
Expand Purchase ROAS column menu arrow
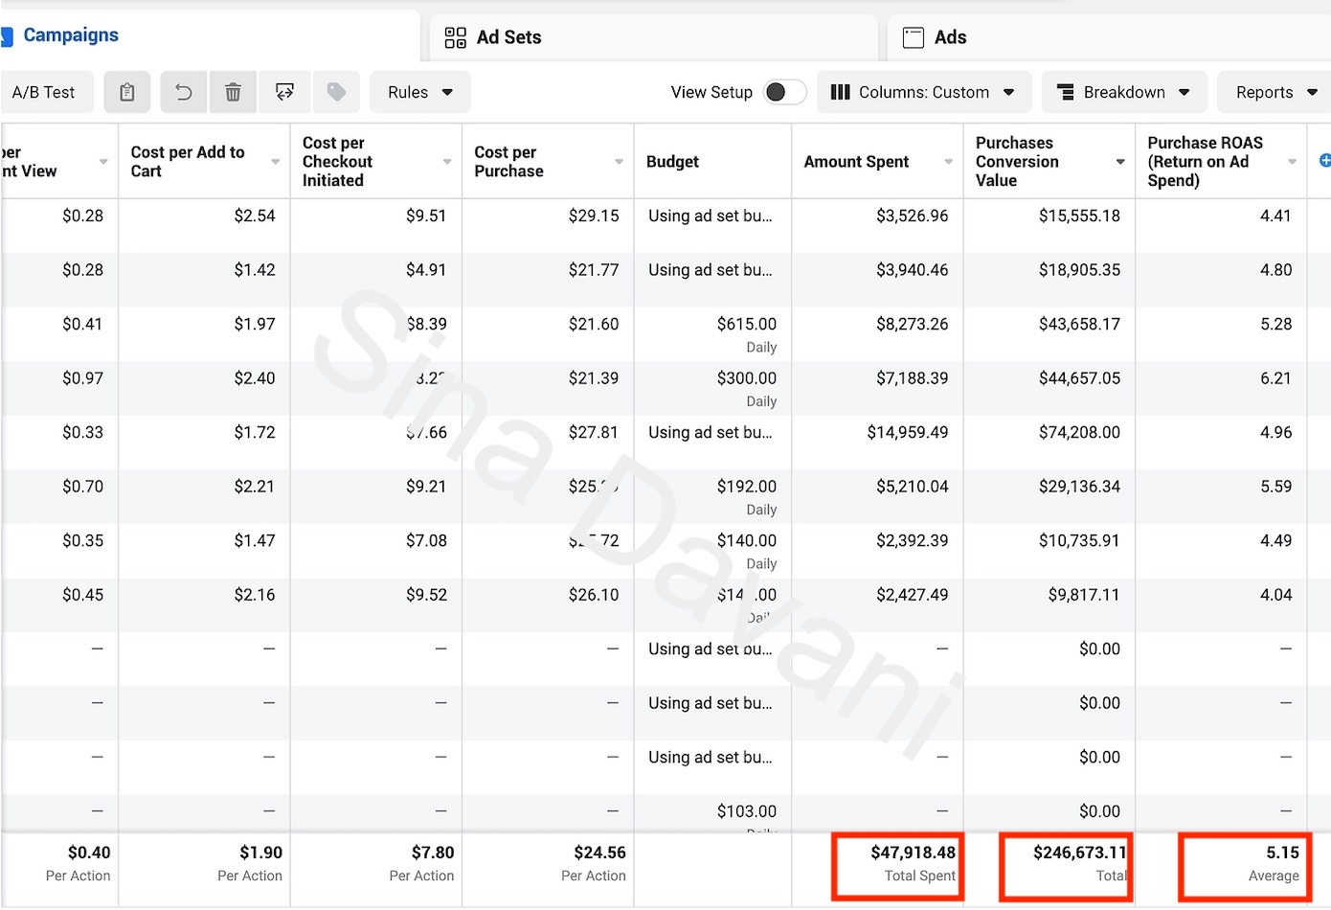click(1293, 162)
